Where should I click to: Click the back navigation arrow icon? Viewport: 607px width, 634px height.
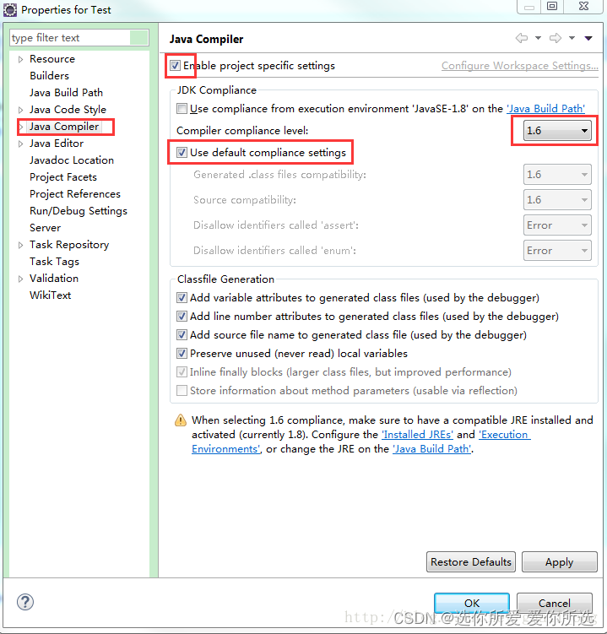(x=522, y=38)
